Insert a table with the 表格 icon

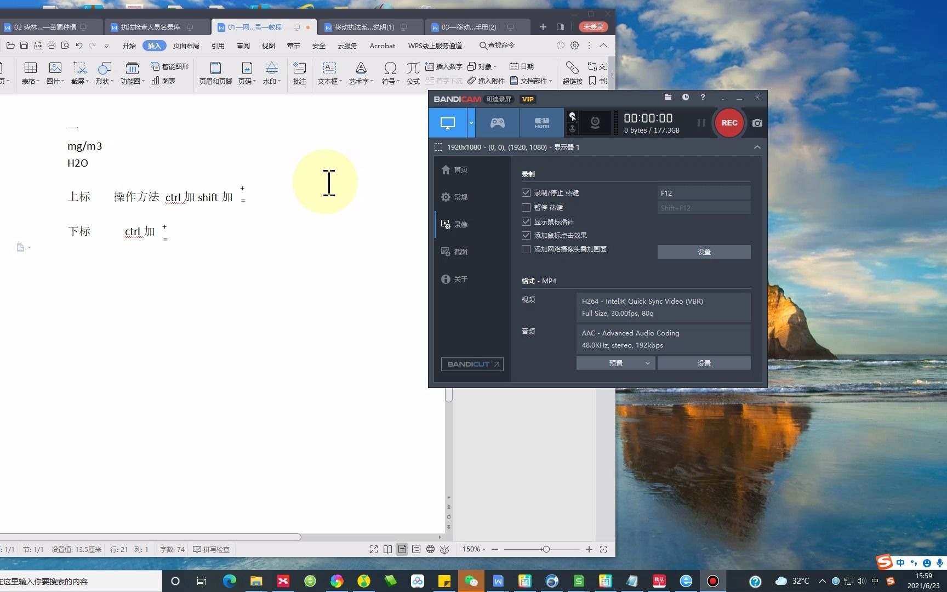(x=31, y=73)
